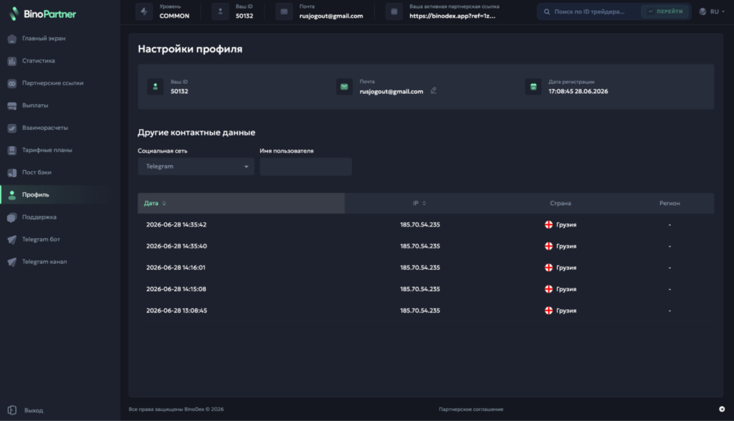Click the green user icon in profile card

click(x=156, y=87)
